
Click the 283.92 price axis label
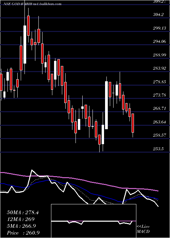(159, 68)
